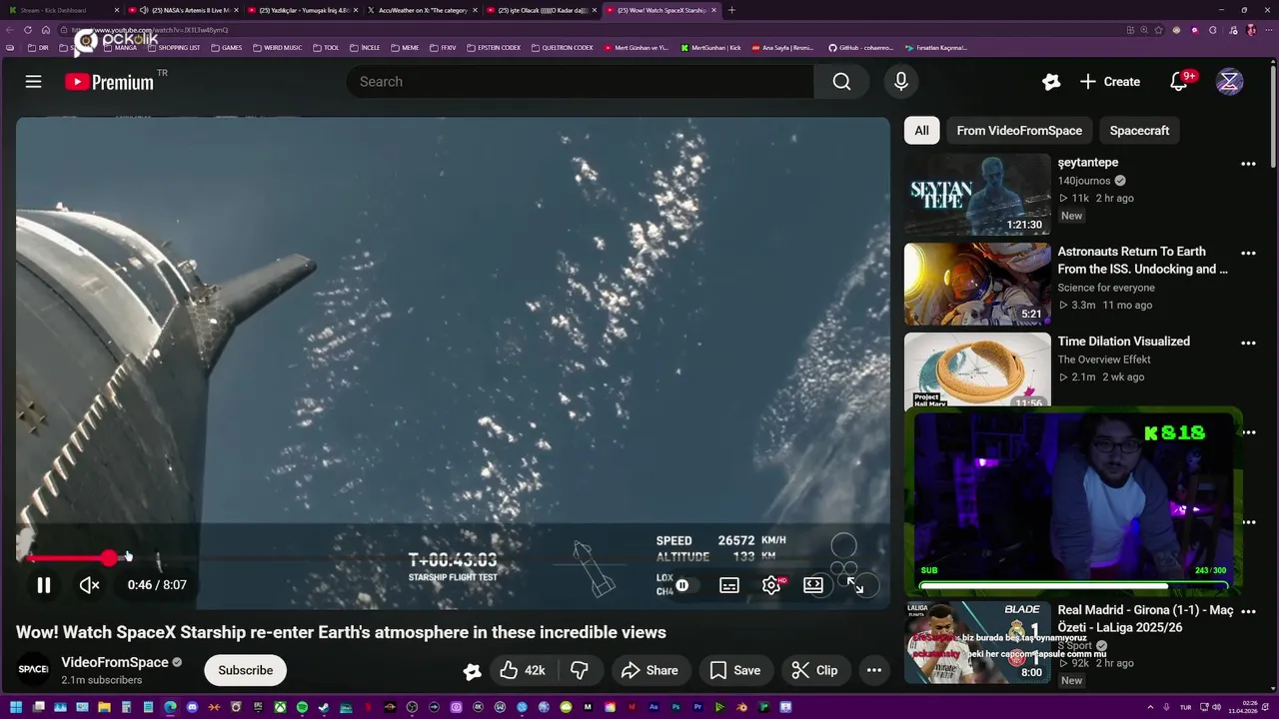Open Astronauts Return To Earth thumbnail
The image size is (1279, 719).
[977, 284]
